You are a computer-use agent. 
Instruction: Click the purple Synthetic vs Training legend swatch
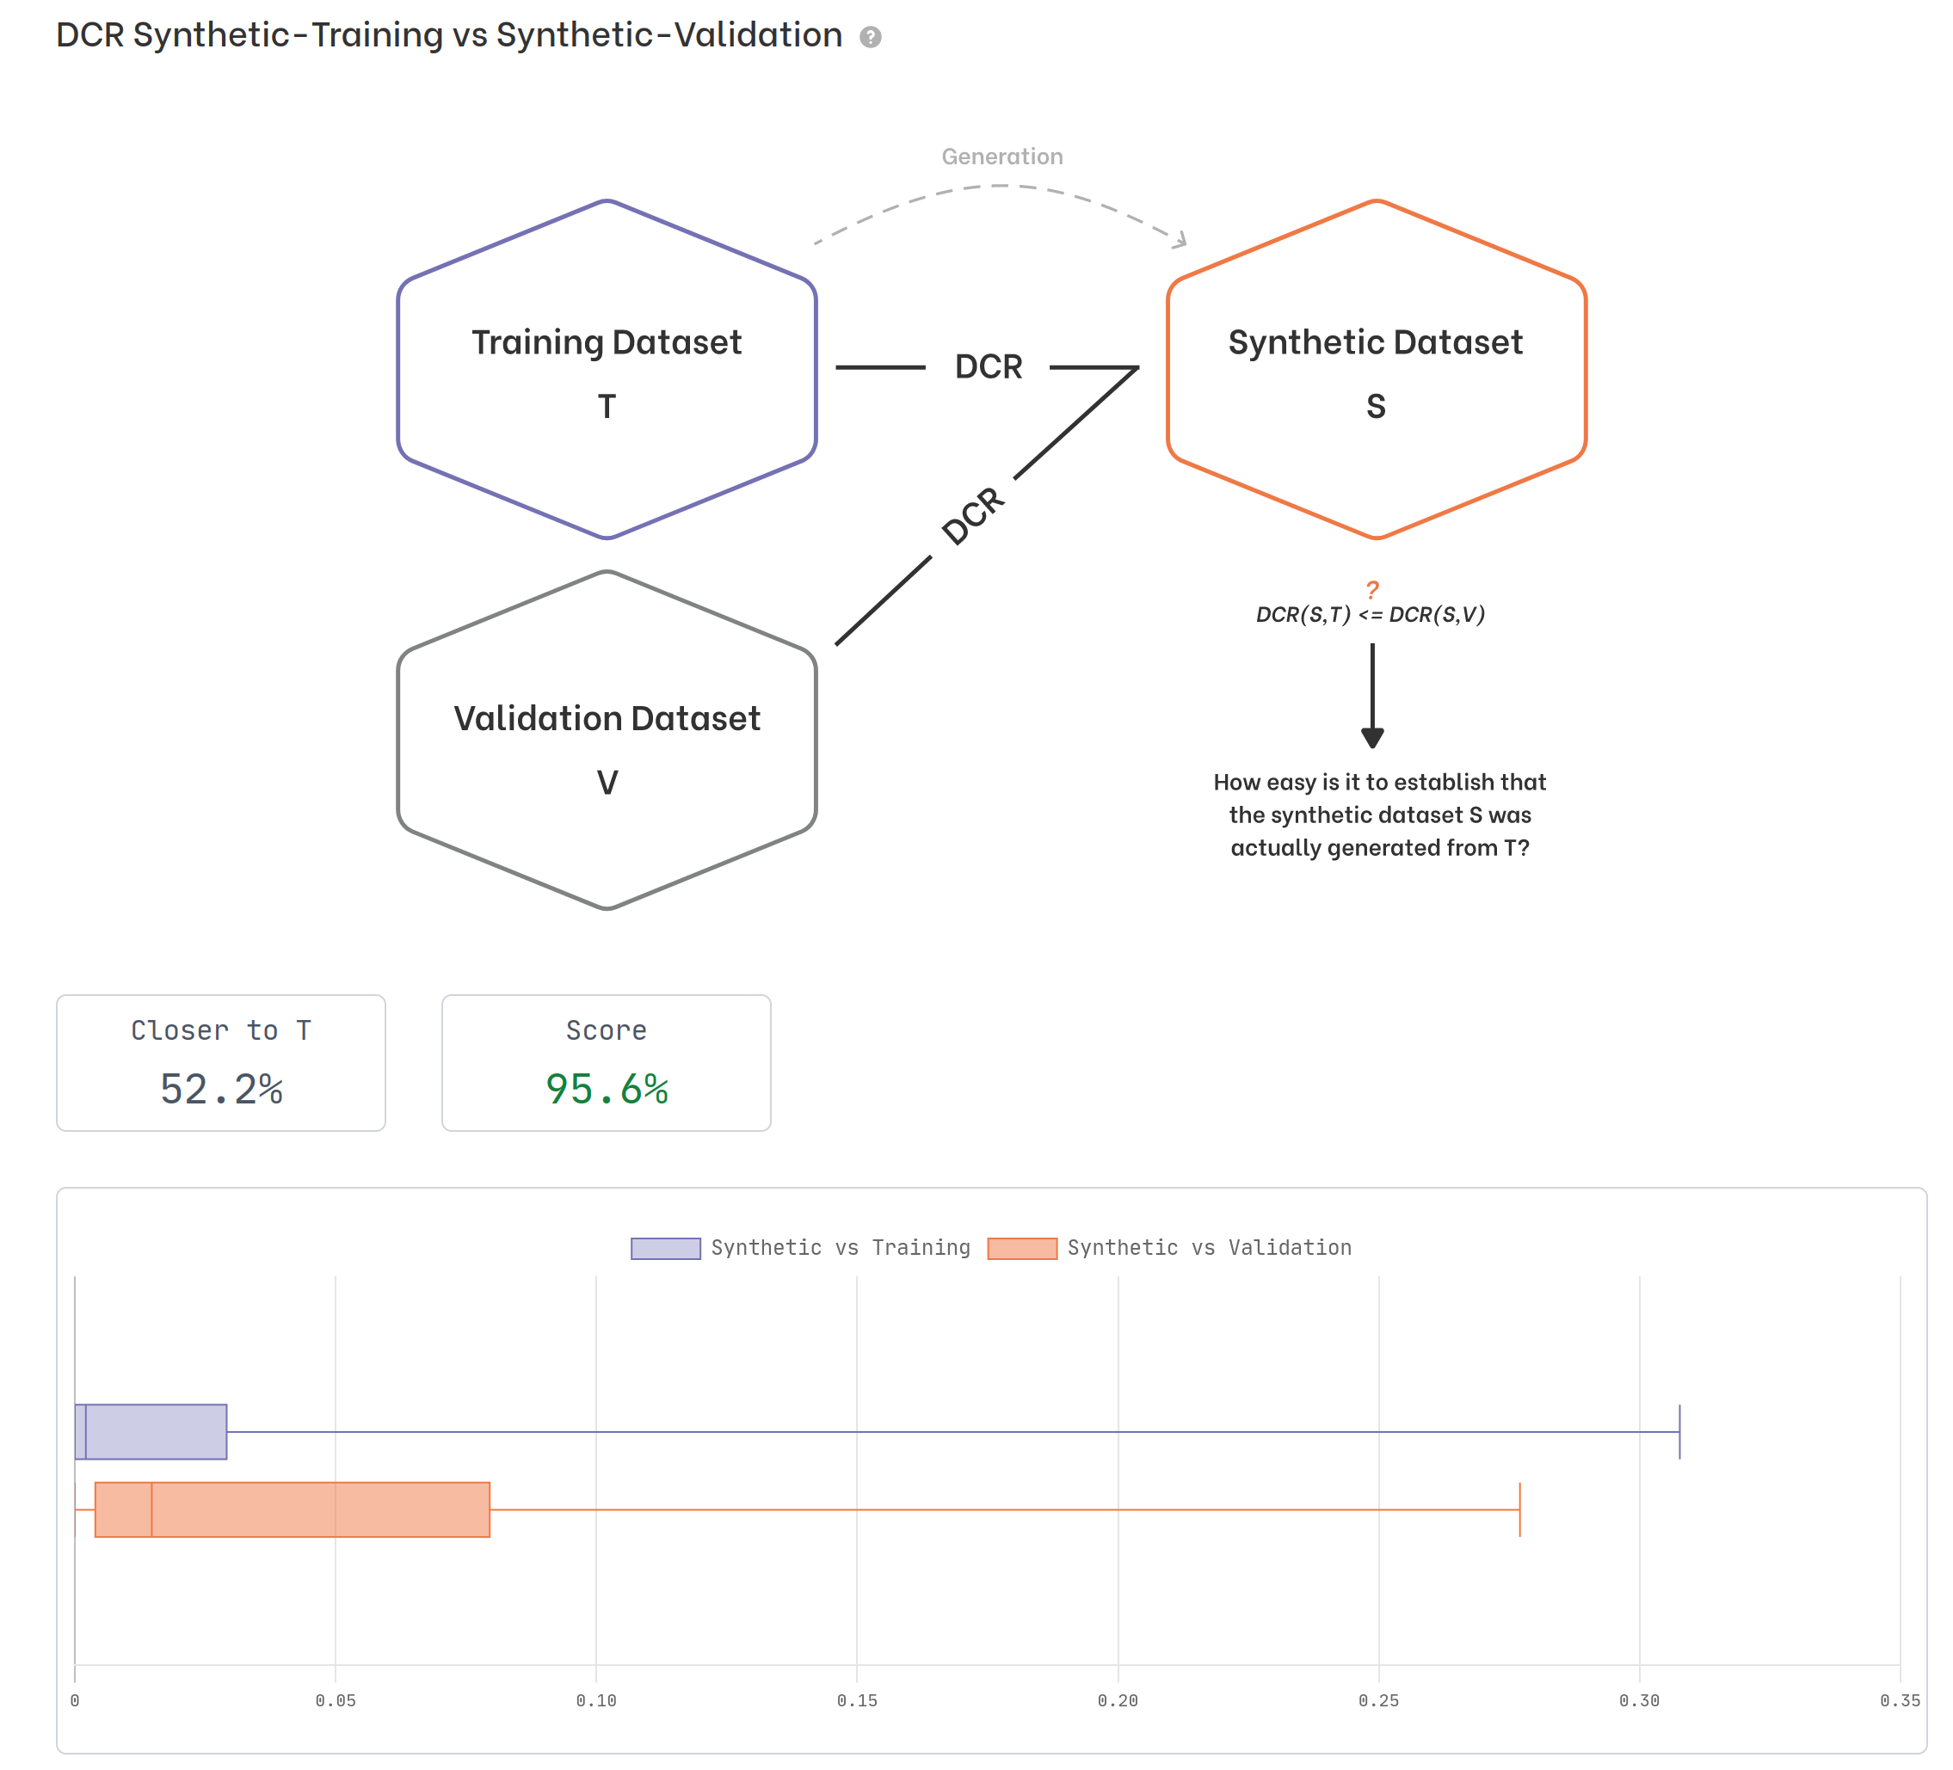coord(666,1248)
